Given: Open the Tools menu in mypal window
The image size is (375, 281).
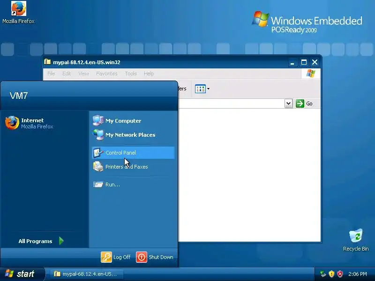Looking at the screenshot, I should tap(131, 74).
